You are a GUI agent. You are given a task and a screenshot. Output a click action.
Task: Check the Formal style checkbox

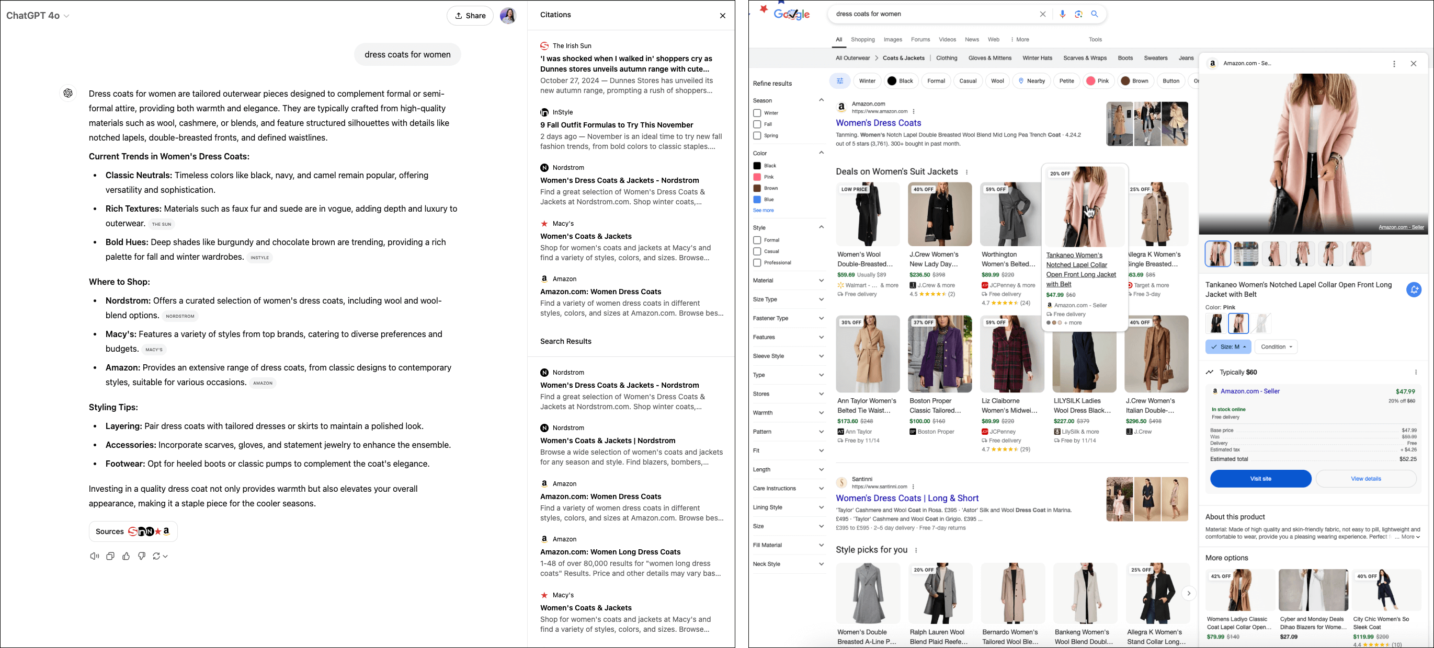pyautogui.click(x=757, y=240)
